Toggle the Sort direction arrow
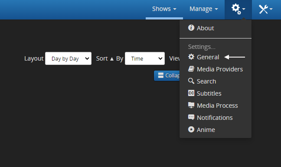The image size is (281, 167). [x=111, y=59]
